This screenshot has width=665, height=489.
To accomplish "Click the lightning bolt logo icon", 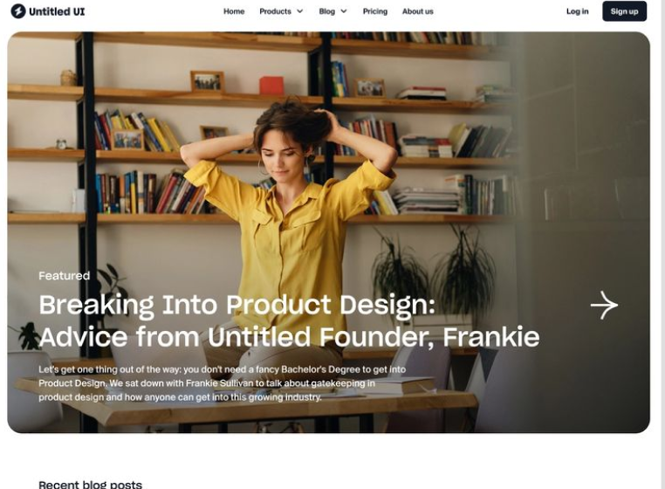I will click(x=17, y=11).
